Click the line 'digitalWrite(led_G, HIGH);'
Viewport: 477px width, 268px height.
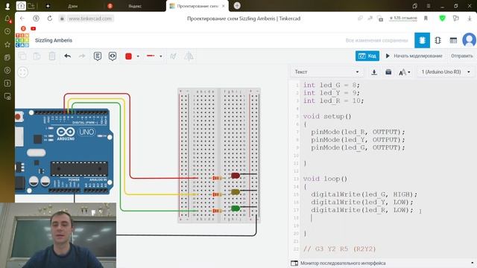click(364, 194)
